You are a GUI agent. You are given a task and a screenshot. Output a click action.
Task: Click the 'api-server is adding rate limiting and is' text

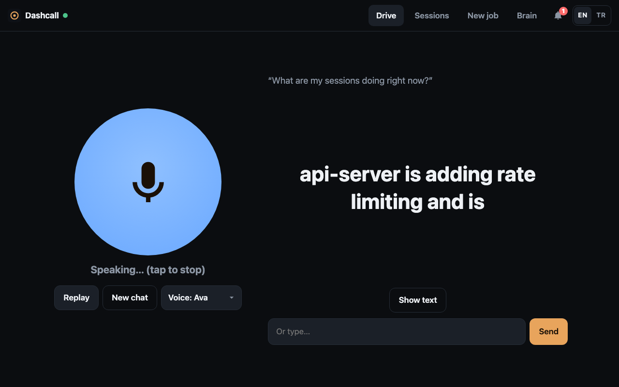pyautogui.click(x=418, y=188)
